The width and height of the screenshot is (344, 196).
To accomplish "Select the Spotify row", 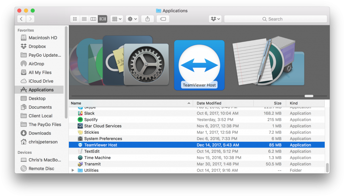I will (x=197, y=120).
